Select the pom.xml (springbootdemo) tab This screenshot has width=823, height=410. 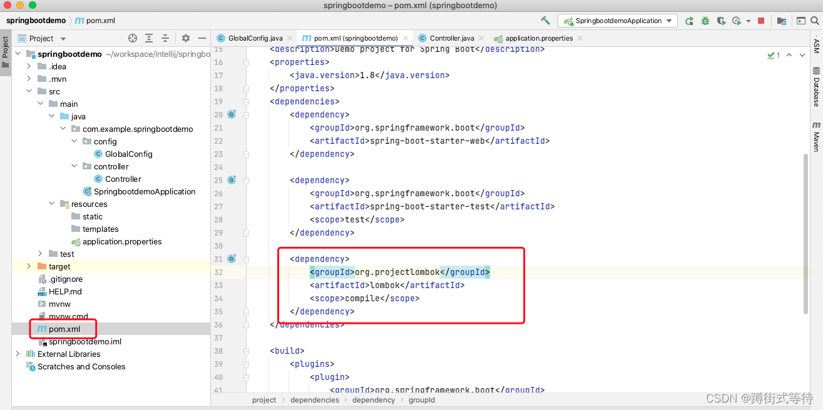point(355,38)
